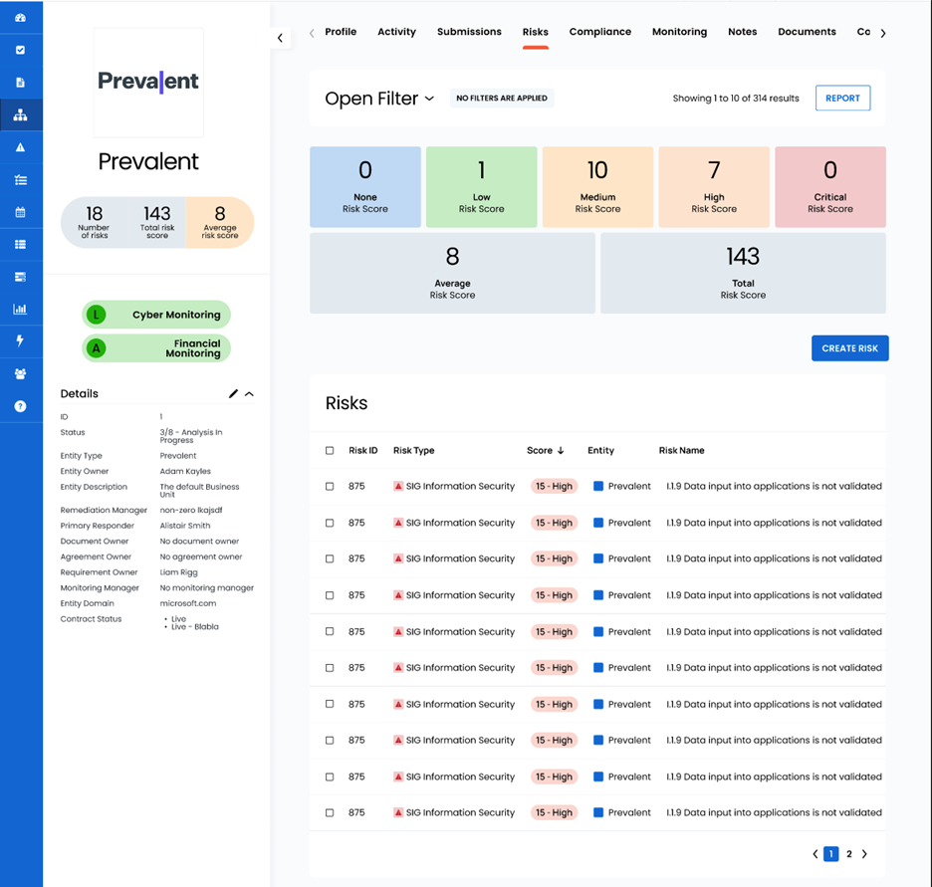The height and width of the screenshot is (887, 932).
Task: Click the CREATE RISK button
Action: coord(850,348)
